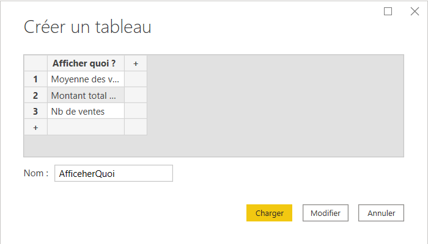Add a new column with the plus icon
Image resolution: width=428 pixels, height=244 pixels.
click(136, 63)
